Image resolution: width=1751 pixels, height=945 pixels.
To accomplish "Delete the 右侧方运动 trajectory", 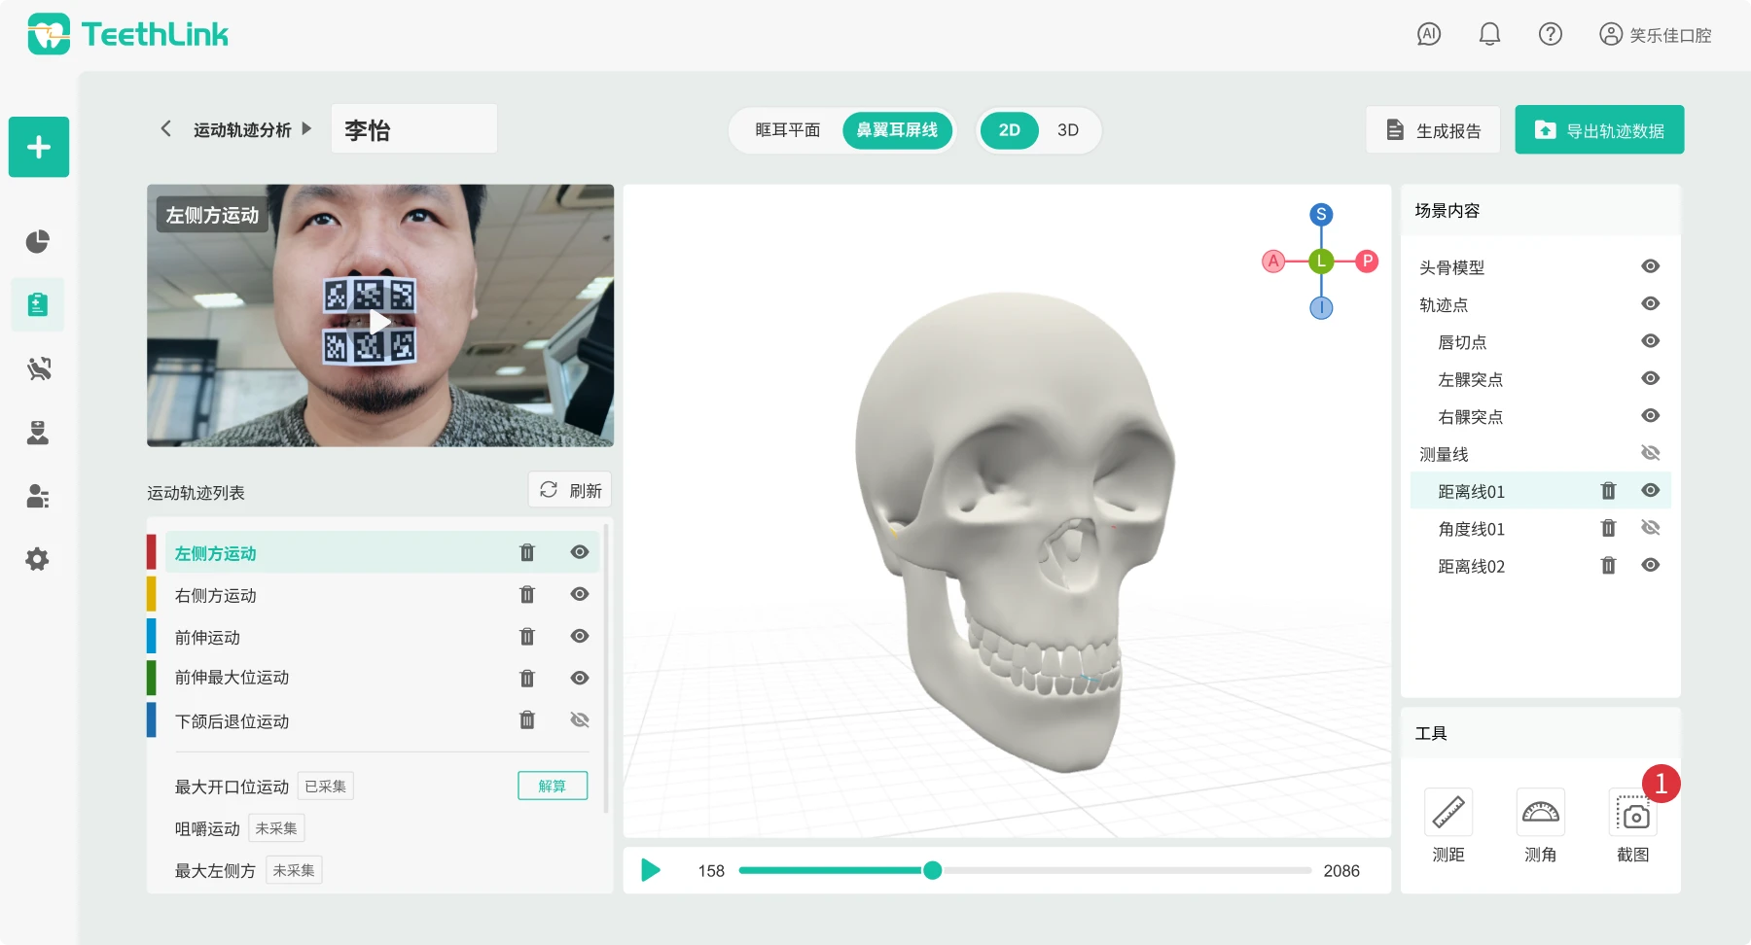I will tap(527, 594).
